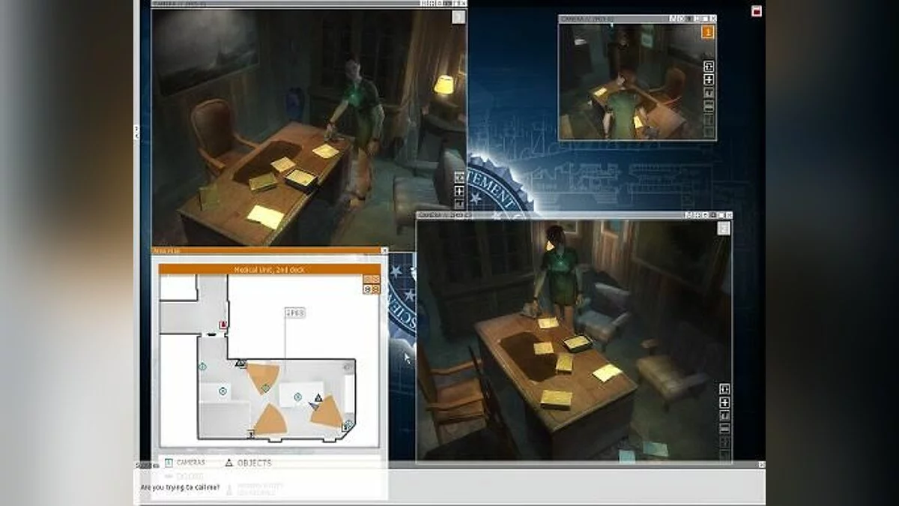Viewport: 899px width, 506px height.
Task: Click the third tool icon in bottom-right camera window
Action: [x=724, y=415]
